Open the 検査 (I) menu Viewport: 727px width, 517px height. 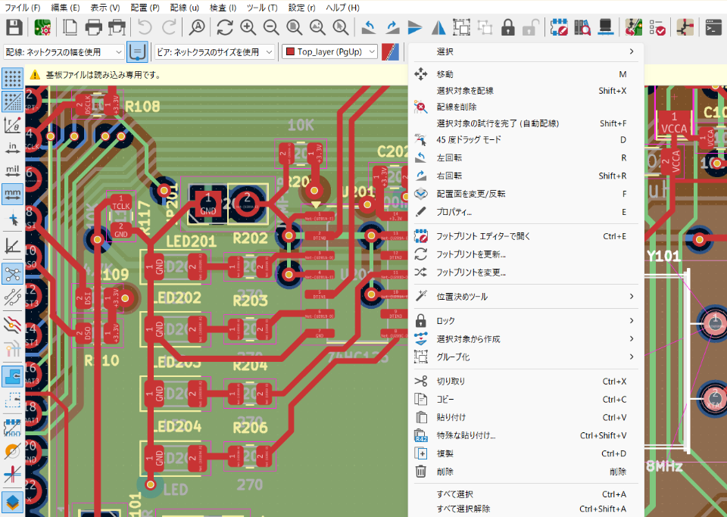[223, 8]
